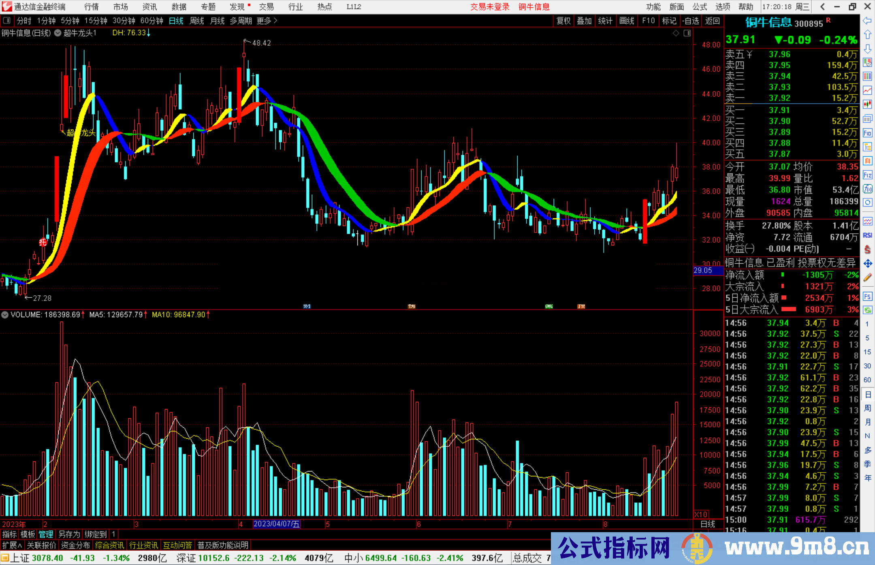Switch to the 周线 period tab
The height and width of the screenshot is (565, 875).
coord(196,21)
